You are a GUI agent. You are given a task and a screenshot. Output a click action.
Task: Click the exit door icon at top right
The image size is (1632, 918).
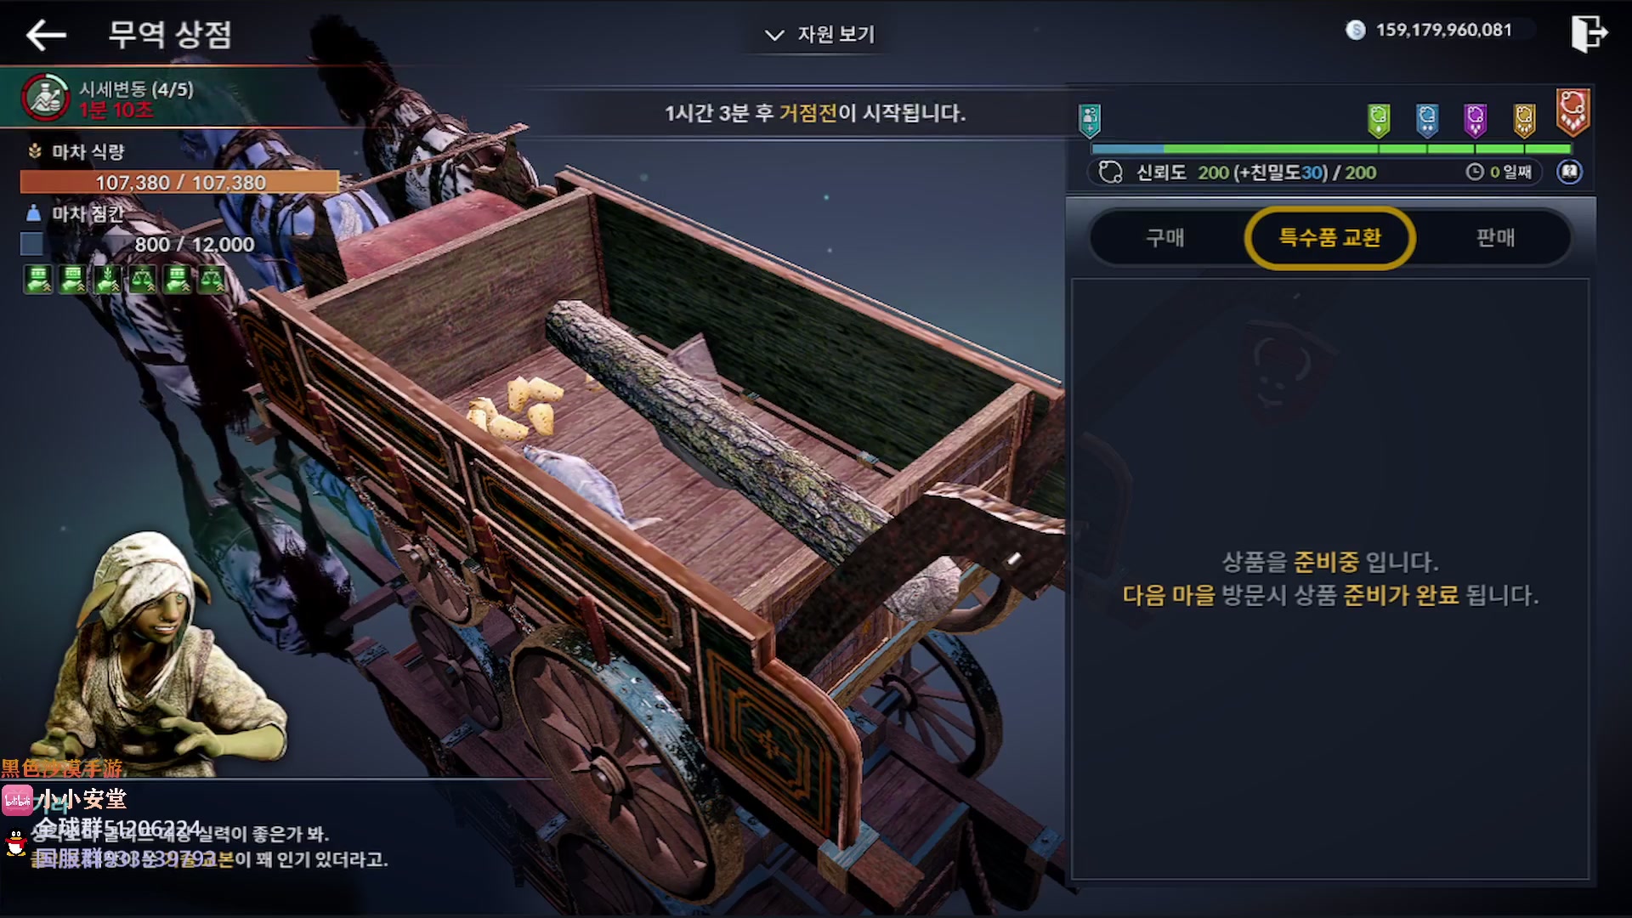[x=1588, y=35]
